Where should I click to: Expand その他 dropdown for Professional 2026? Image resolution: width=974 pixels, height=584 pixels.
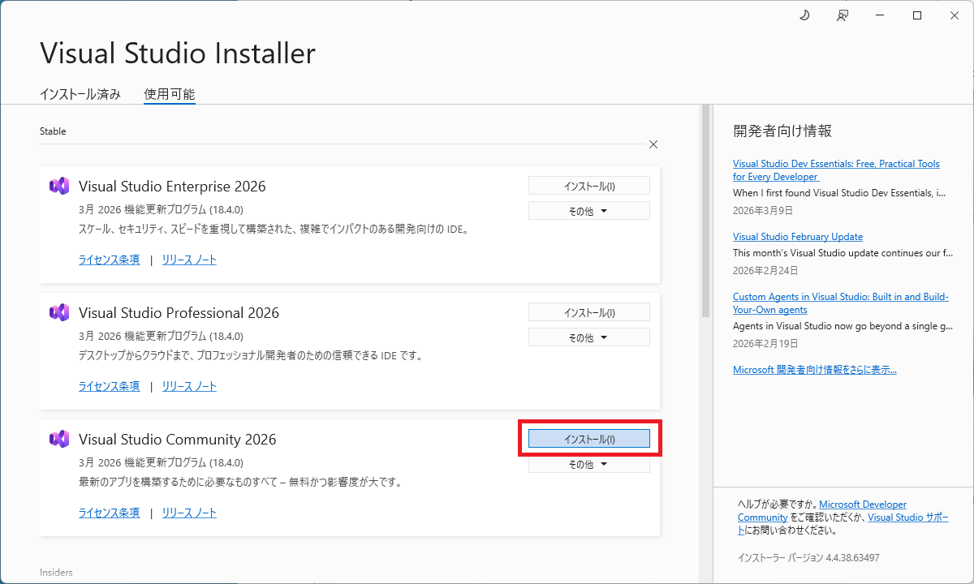[x=588, y=337]
